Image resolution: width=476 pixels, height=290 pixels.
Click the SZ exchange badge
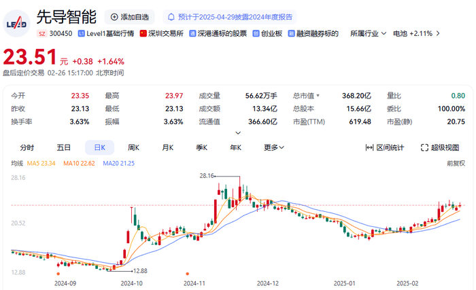[x=42, y=34]
